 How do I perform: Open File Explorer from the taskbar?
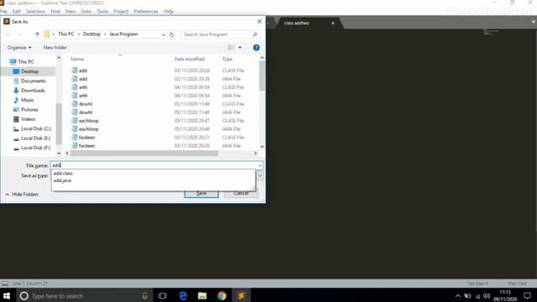pos(202,295)
